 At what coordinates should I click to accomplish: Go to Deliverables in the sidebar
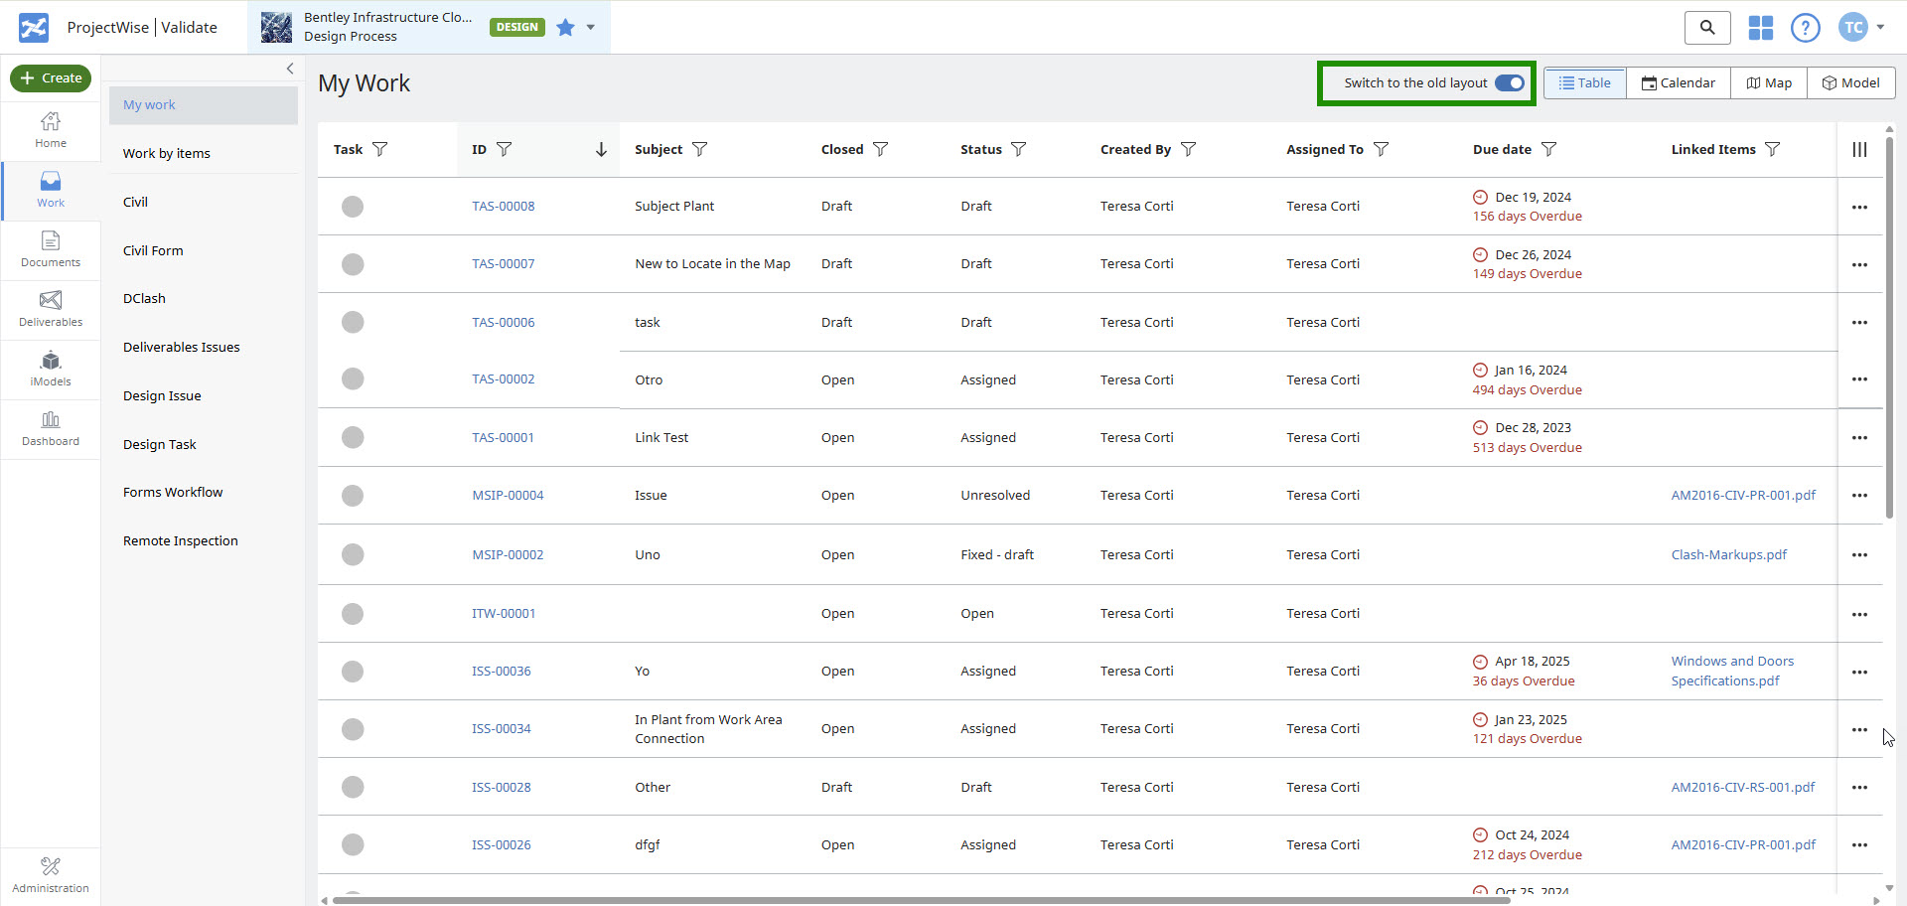coord(51,309)
